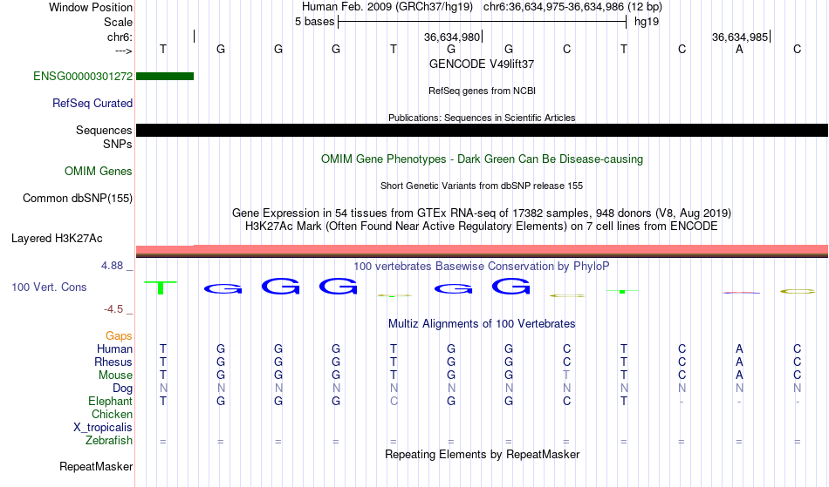Click the green T conservation logo letter
The height and width of the screenshot is (487, 829).
pyautogui.click(x=161, y=287)
